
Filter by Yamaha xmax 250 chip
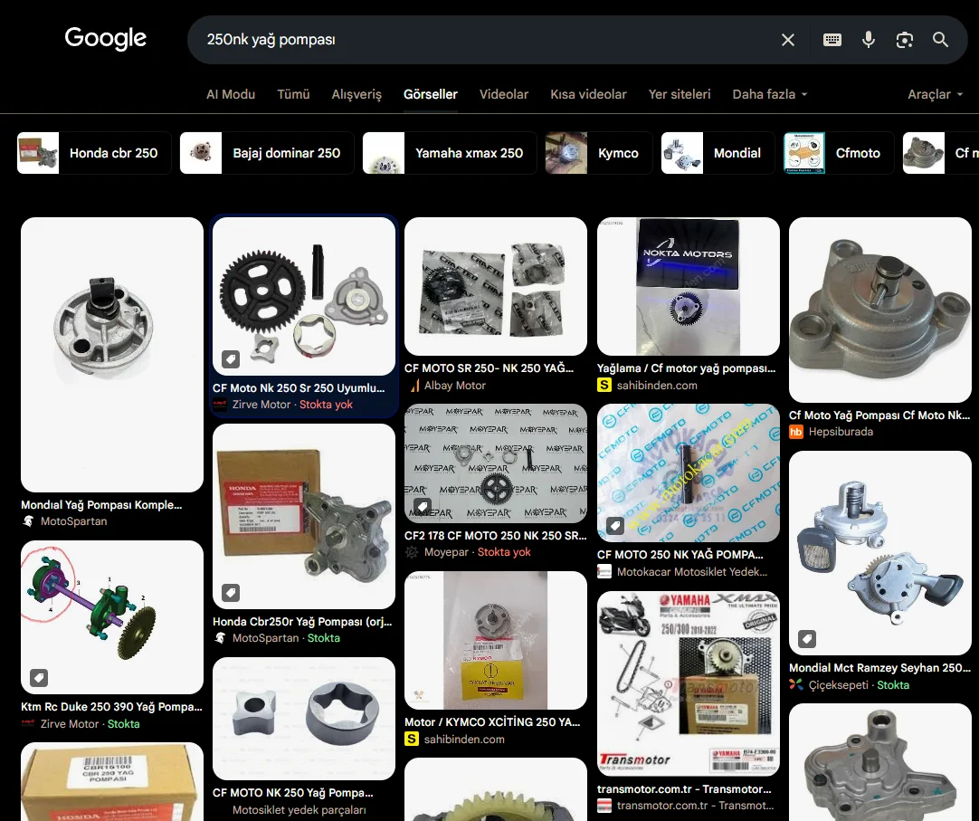coord(450,153)
